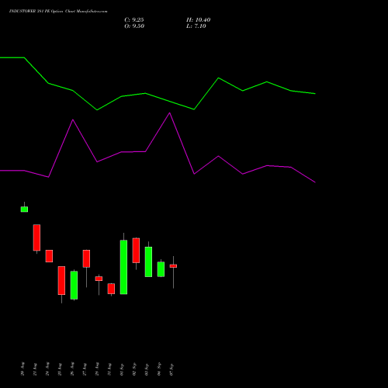Select the low price value L: 7.10
This screenshot has height=388, width=388.
tap(196, 26)
